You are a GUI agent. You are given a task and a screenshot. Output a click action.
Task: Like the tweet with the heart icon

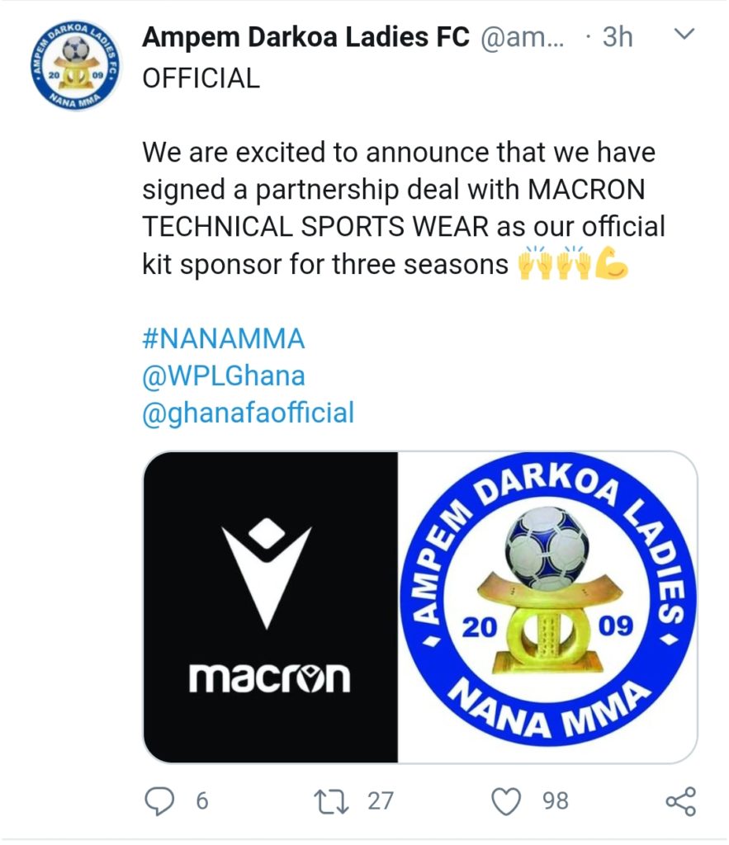[508, 800]
